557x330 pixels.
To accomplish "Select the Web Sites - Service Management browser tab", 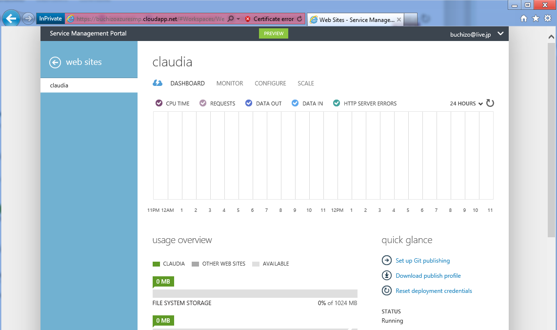I will [356, 20].
